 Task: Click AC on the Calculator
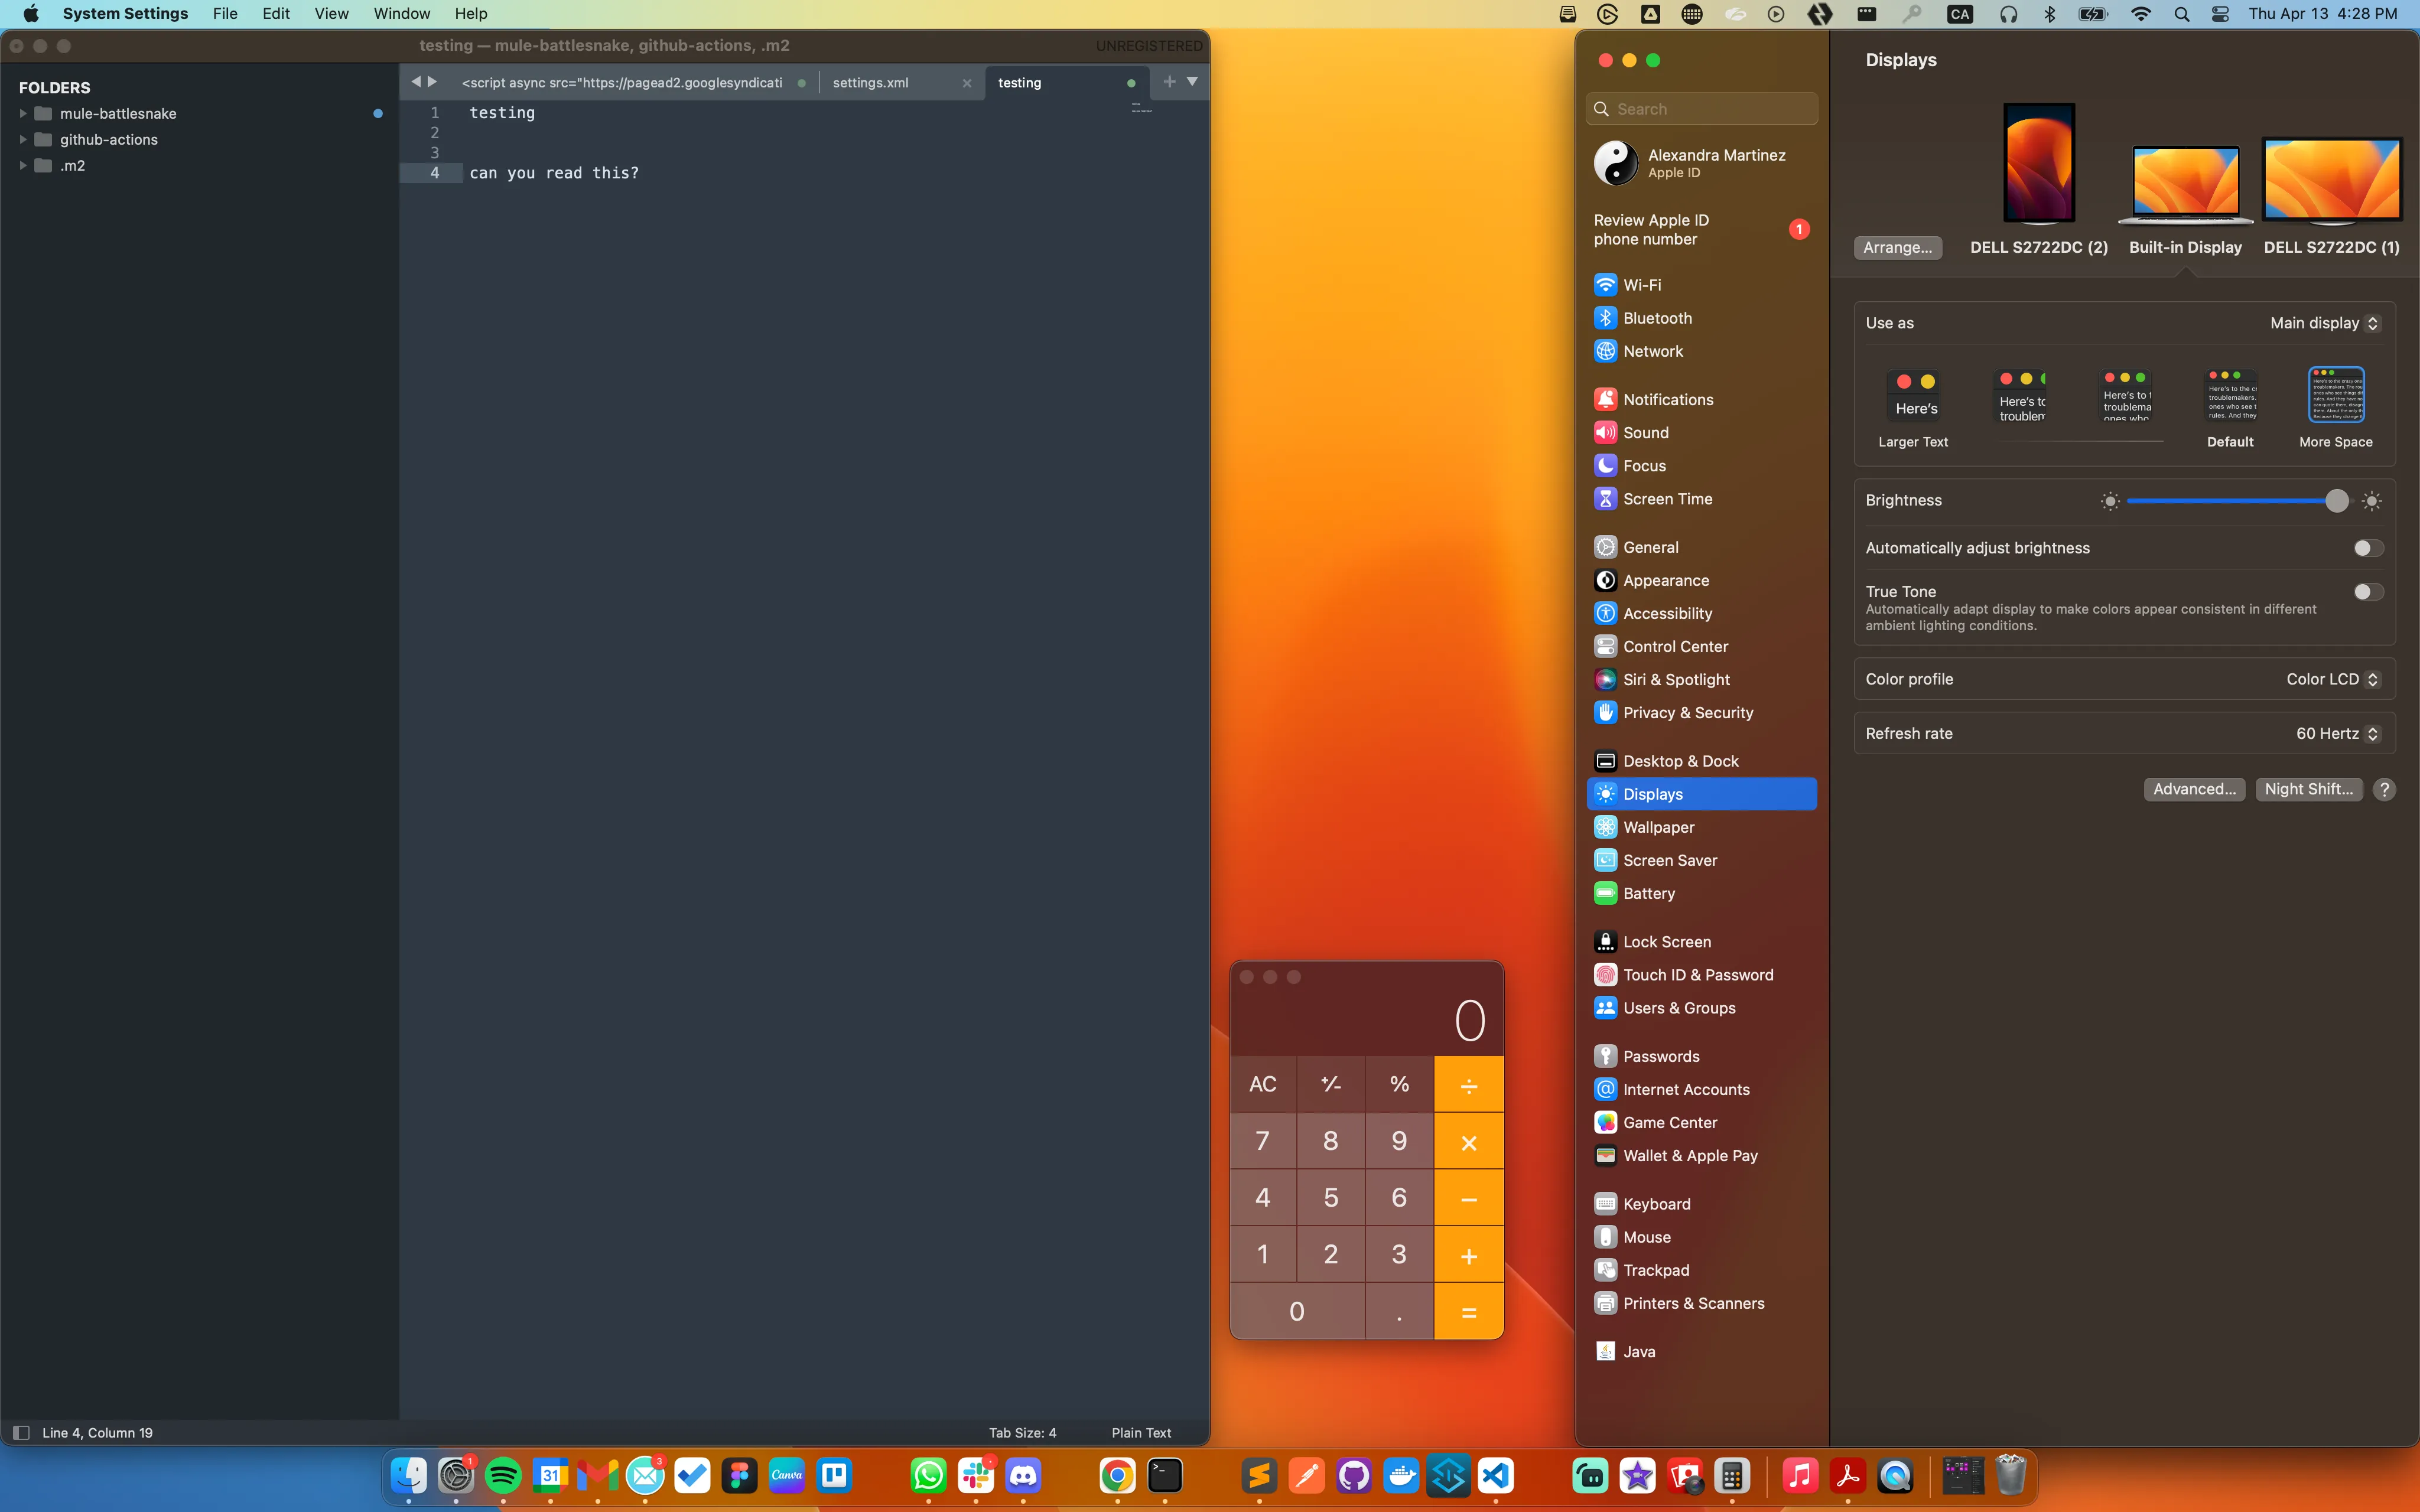coord(1263,1084)
